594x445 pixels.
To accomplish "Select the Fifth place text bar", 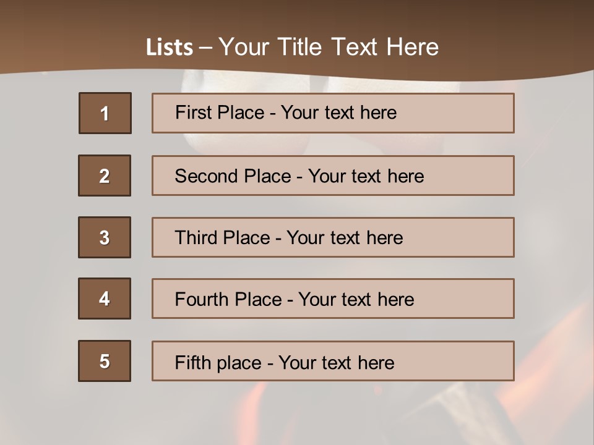I will click(333, 361).
